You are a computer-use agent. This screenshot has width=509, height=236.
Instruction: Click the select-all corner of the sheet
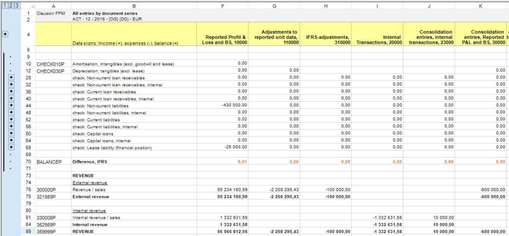29,6
